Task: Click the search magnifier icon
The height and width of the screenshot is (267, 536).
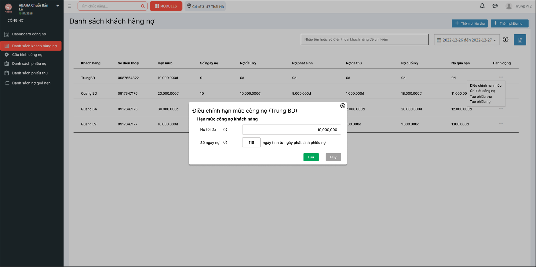Action: click(x=143, y=6)
